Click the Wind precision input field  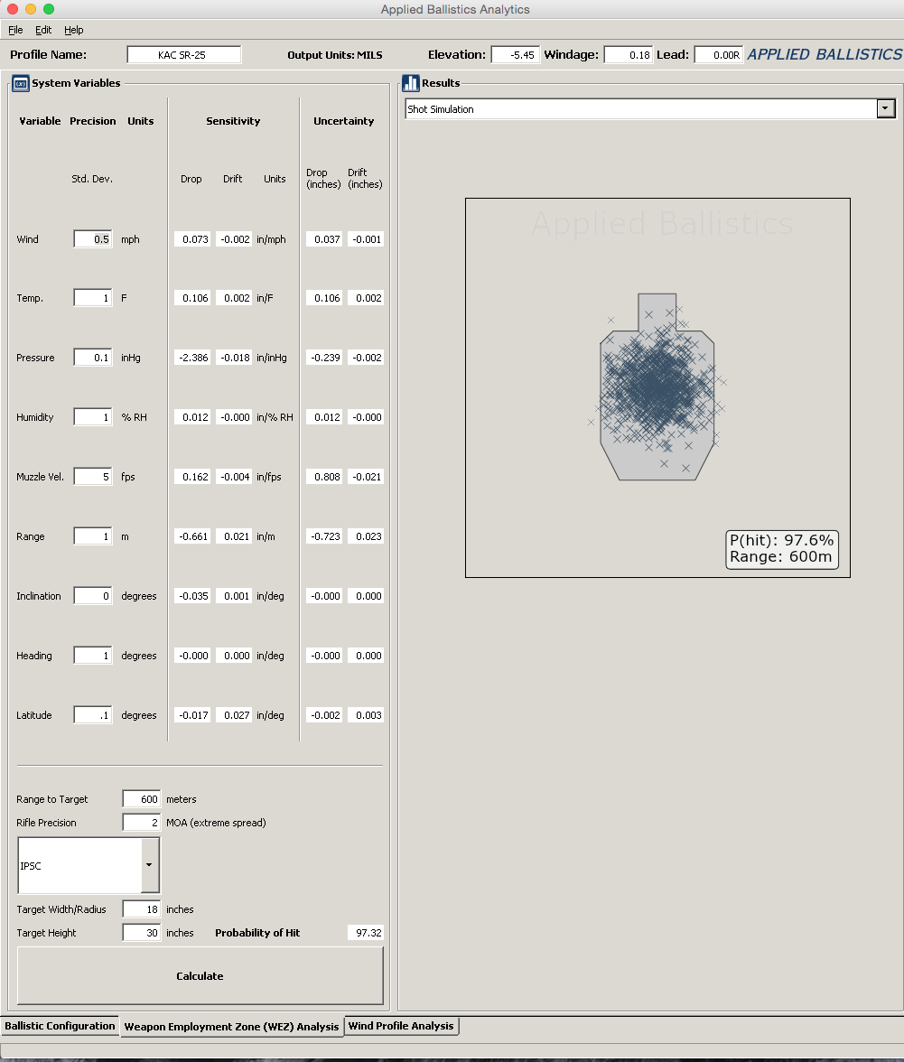click(x=93, y=239)
